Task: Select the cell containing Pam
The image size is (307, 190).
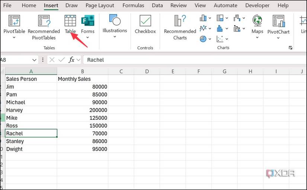Action: pyautogui.click(x=31, y=94)
